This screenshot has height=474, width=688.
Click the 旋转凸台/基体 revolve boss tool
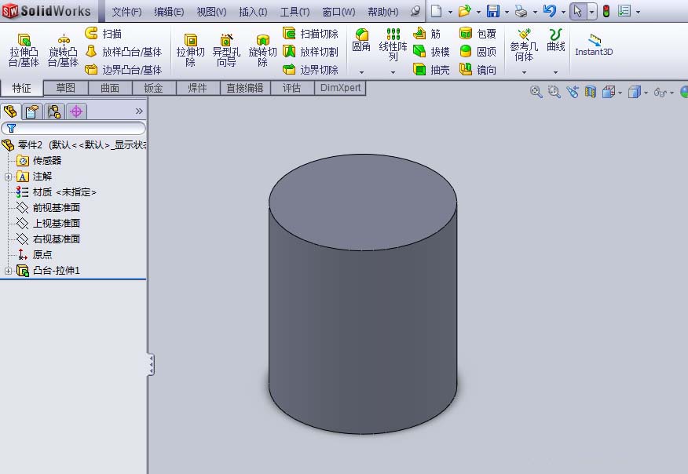[63, 50]
